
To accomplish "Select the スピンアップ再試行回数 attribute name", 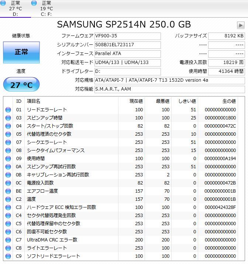I will pyautogui.click(x=51, y=167).
